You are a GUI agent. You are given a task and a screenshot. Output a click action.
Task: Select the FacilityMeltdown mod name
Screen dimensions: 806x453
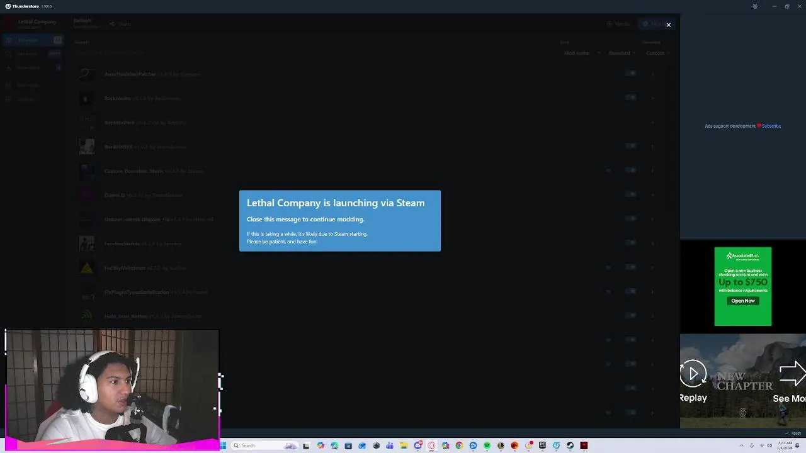tap(125, 268)
